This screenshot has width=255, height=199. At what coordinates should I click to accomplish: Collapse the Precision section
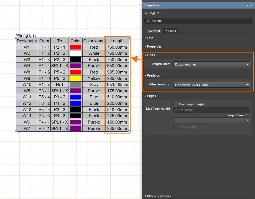tap(153, 75)
